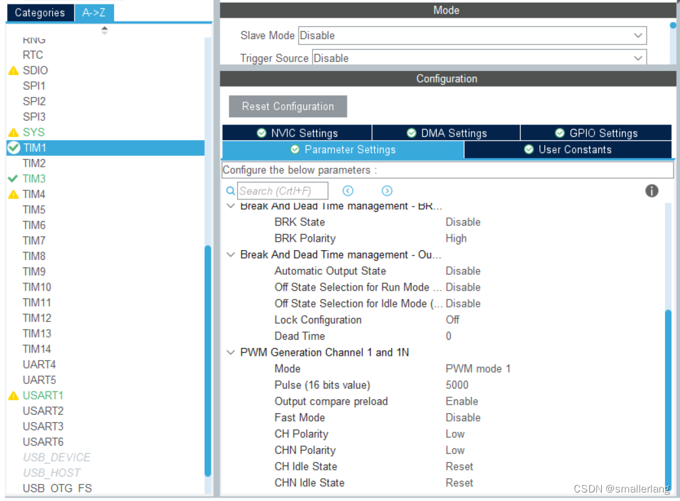The image size is (680, 501).
Task: Select USB_OTG_FS in the peripheral list
Action: 57,489
